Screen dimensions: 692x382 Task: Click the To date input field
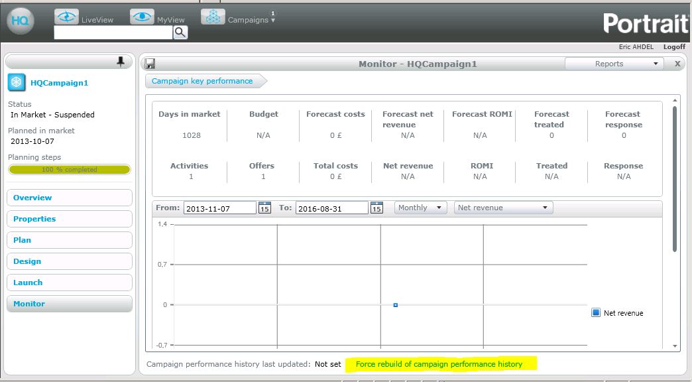[x=332, y=208]
